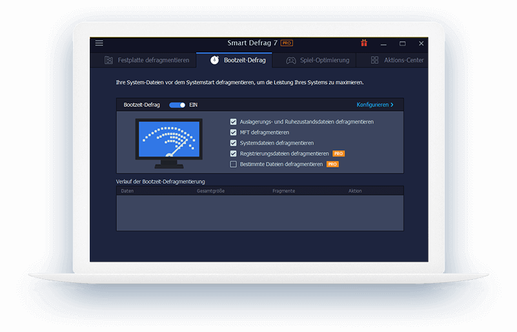
Task: Click the PRO badge next to Bestimmte Dateien
Action: [332, 164]
